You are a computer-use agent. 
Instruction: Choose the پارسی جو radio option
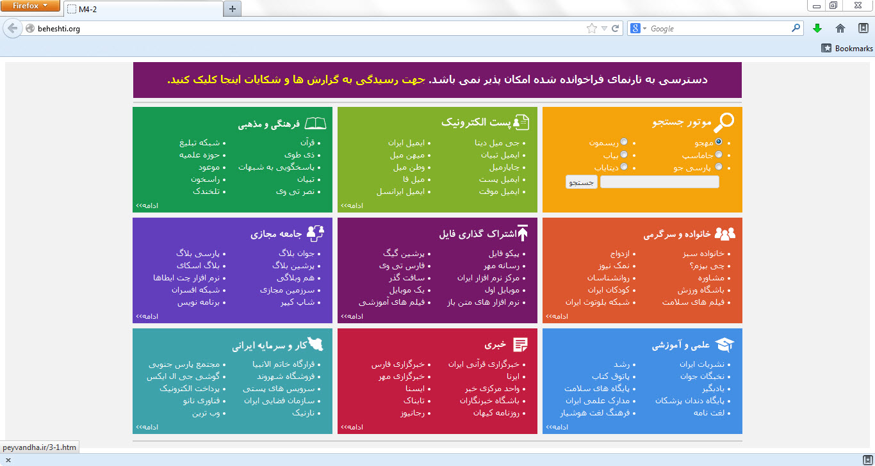(719, 167)
